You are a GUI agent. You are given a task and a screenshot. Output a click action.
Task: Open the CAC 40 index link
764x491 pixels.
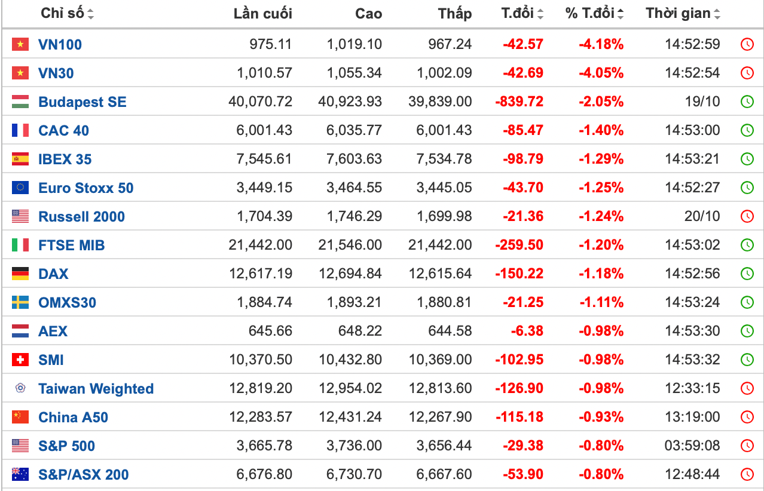63,130
